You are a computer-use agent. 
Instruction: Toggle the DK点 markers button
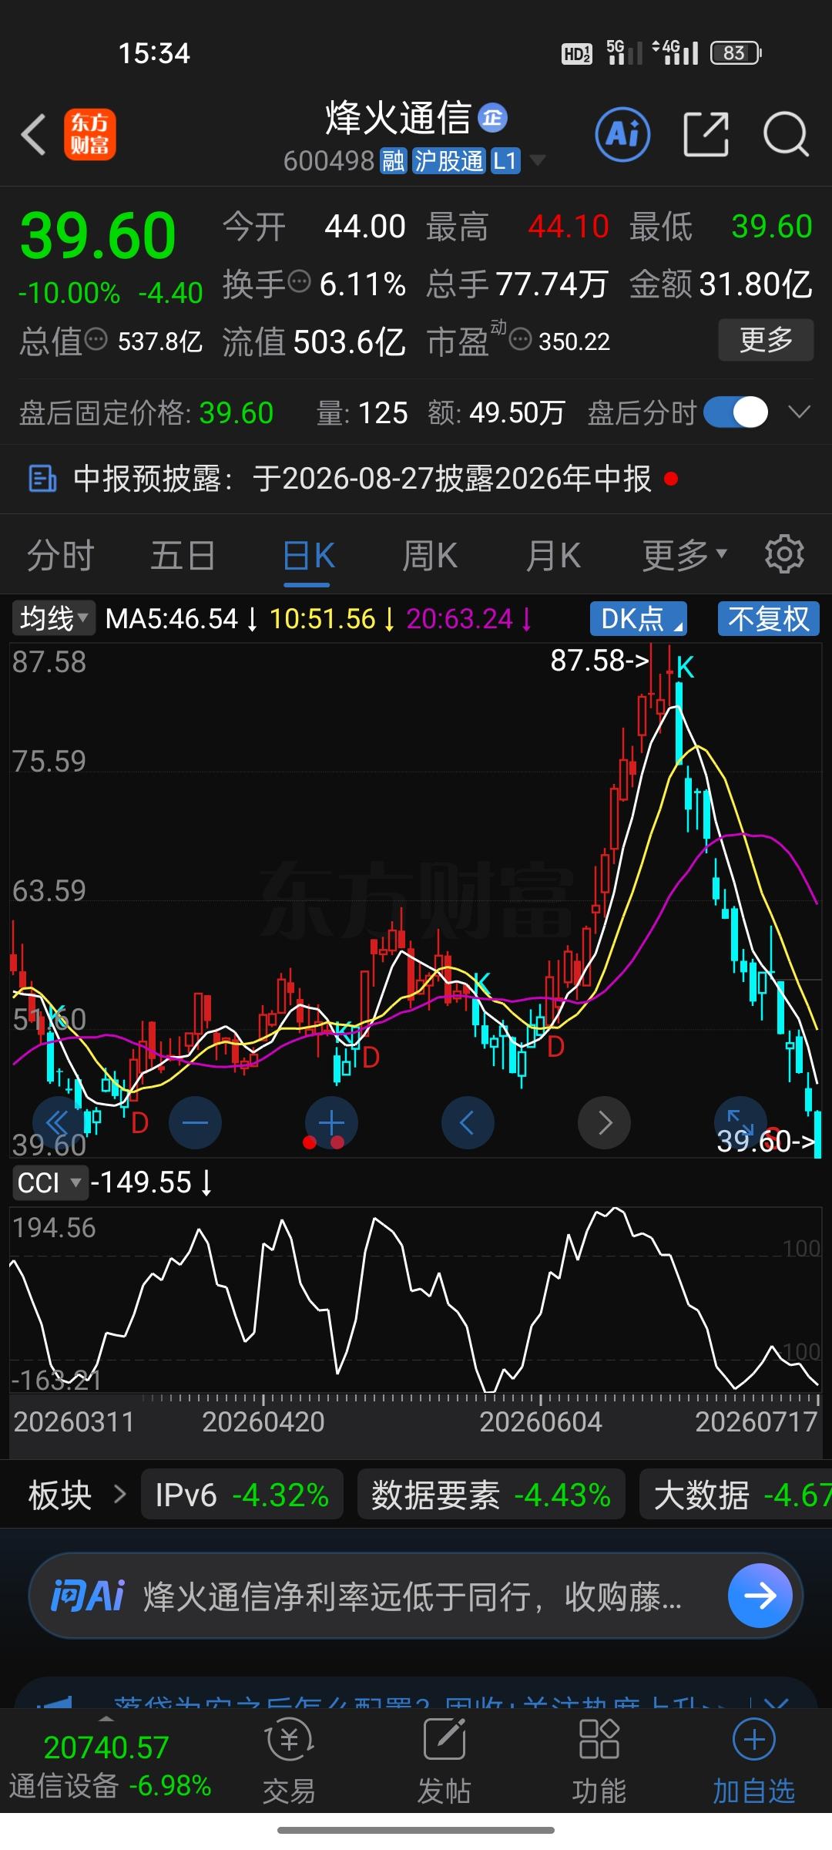pos(639,618)
